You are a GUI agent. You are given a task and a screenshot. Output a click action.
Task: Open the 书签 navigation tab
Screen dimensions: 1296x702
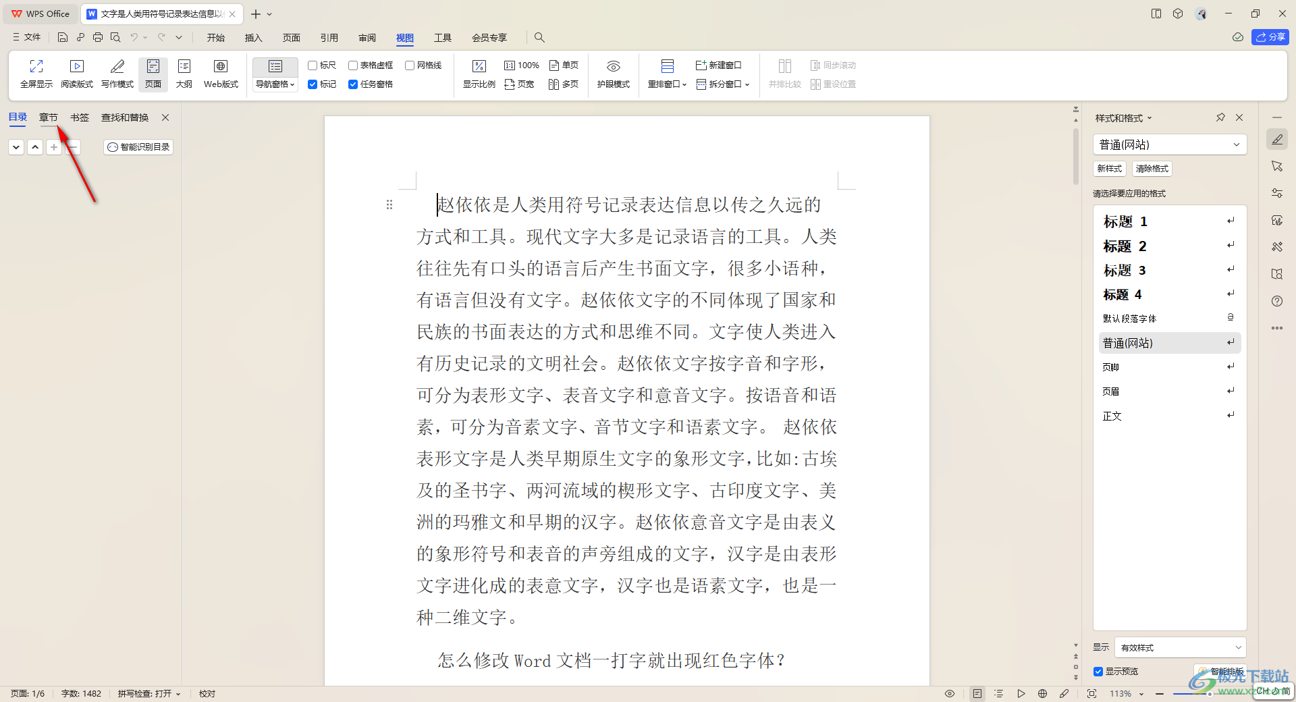80,117
